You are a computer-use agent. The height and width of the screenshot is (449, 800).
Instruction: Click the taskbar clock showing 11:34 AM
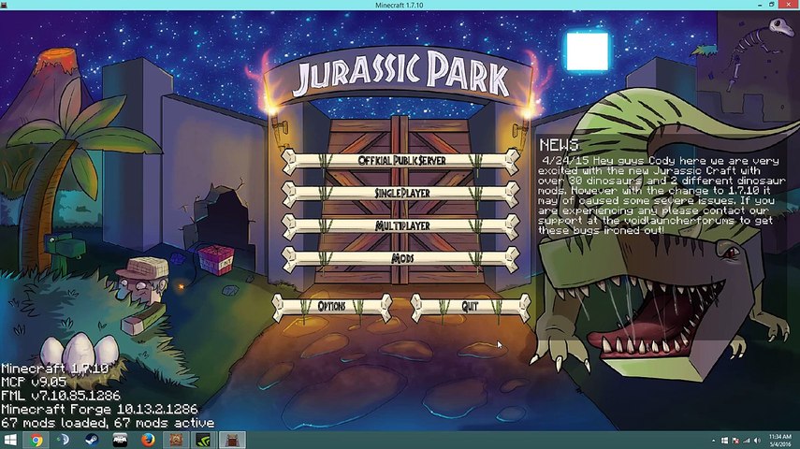point(780,441)
